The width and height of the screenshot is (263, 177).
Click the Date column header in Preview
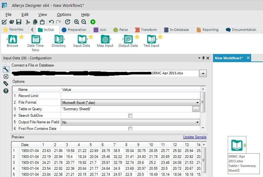point(30,145)
